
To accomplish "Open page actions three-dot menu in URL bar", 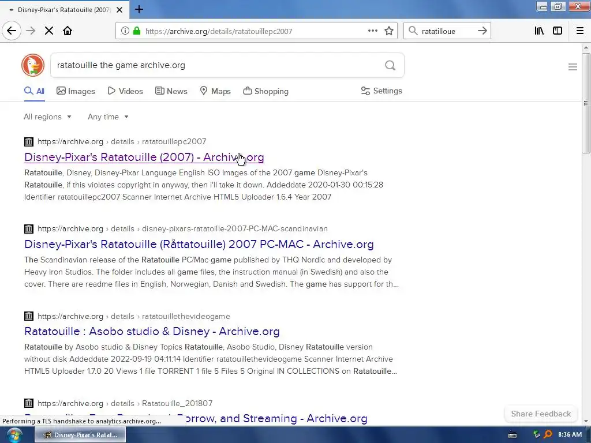I will (x=372, y=31).
